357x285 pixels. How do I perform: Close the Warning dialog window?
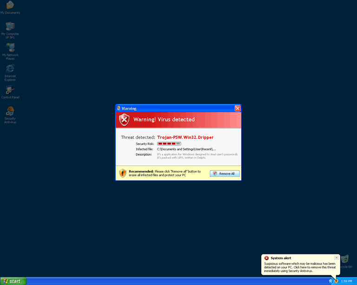point(238,108)
